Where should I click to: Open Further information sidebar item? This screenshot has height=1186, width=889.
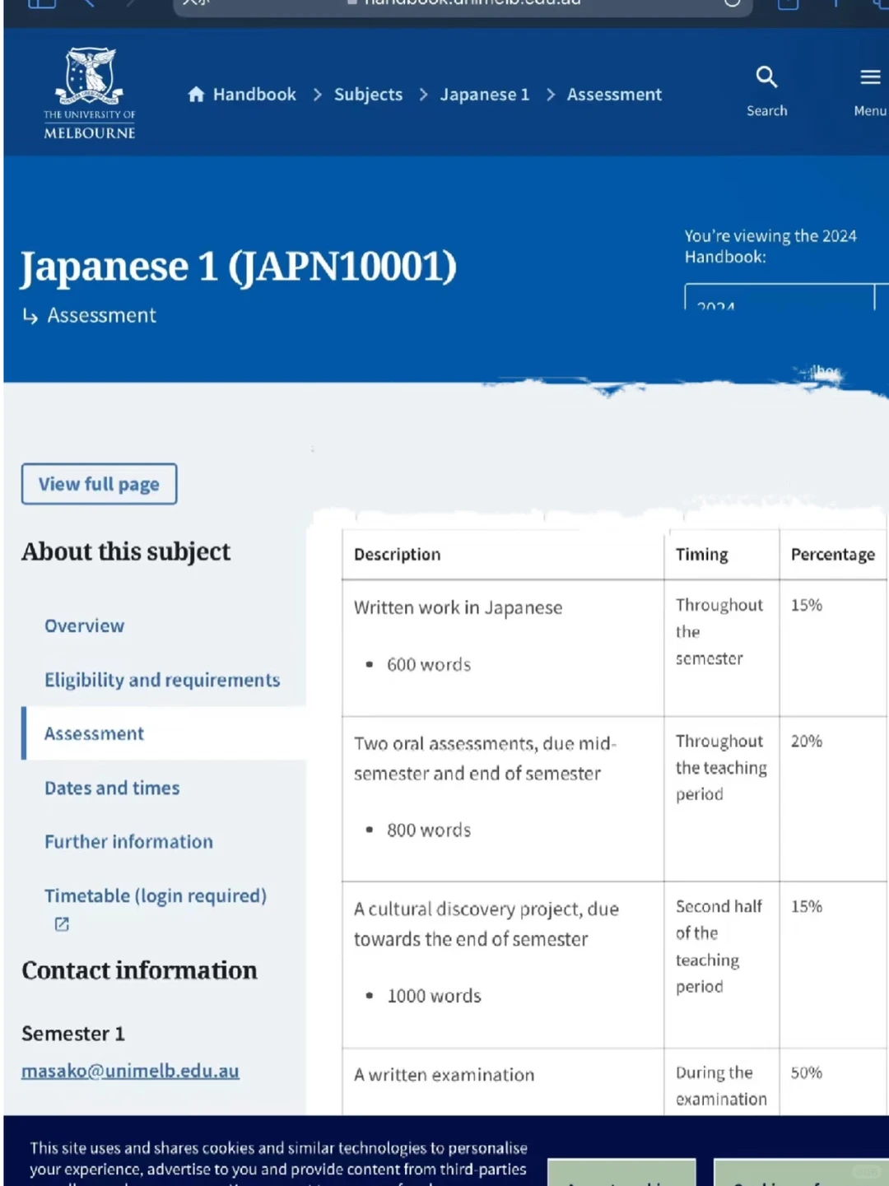[128, 842]
